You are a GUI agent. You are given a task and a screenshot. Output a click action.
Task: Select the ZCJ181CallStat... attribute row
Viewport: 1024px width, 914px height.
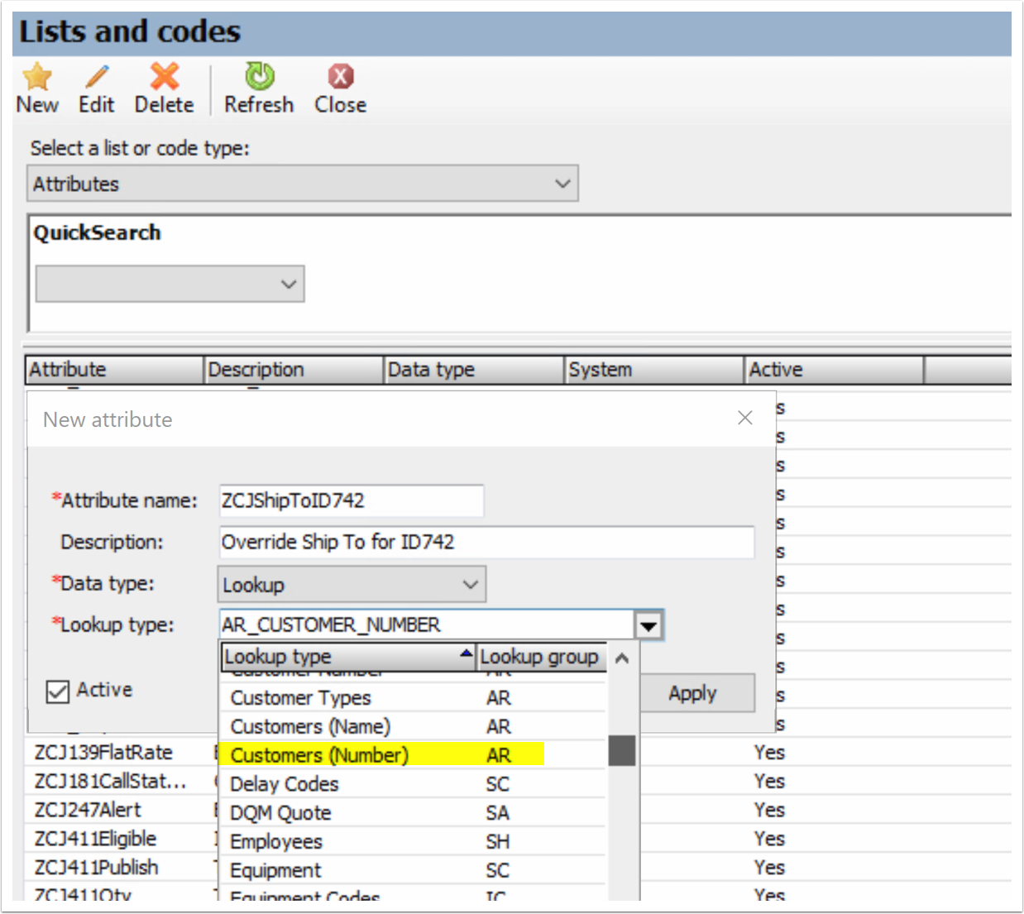[x=110, y=782]
